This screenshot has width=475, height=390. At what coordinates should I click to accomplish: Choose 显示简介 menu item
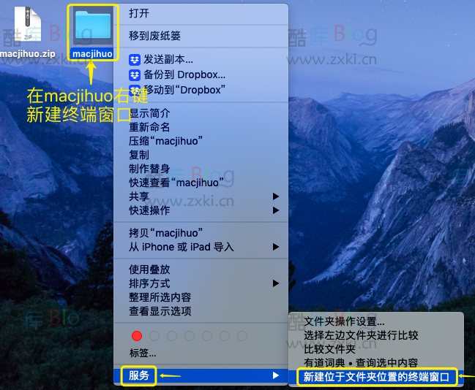(x=201, y=113)
